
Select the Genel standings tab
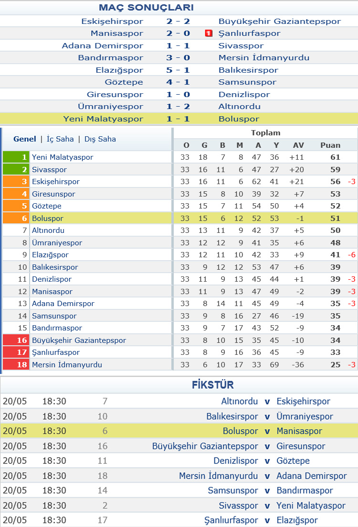[25, 139]
